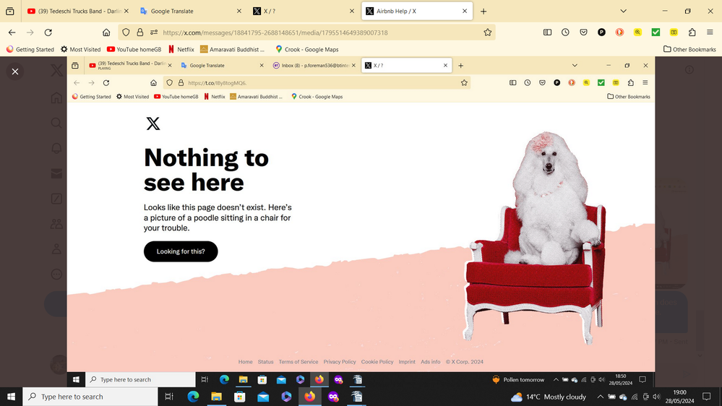
Task: Open Status footer link
Action: pos(266,362)
